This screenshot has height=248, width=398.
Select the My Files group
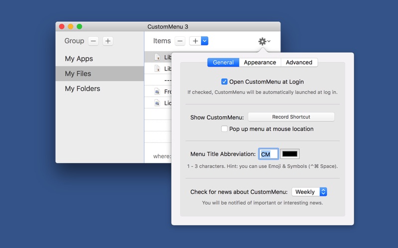(x=100, y=73)
